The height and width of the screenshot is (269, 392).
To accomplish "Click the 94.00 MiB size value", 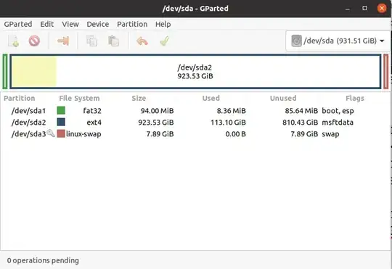I will pyautogui.click(x=158, y=111).
